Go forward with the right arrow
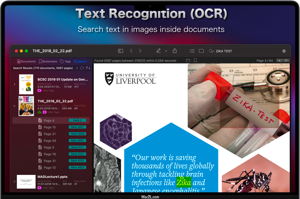This screenshot has height=199, width=300. [x=140, y=51]
